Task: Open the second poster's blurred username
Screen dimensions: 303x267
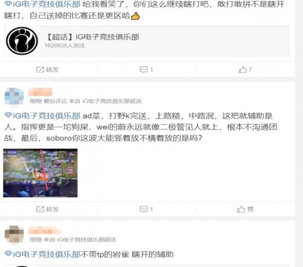Action: coord(41,92)
